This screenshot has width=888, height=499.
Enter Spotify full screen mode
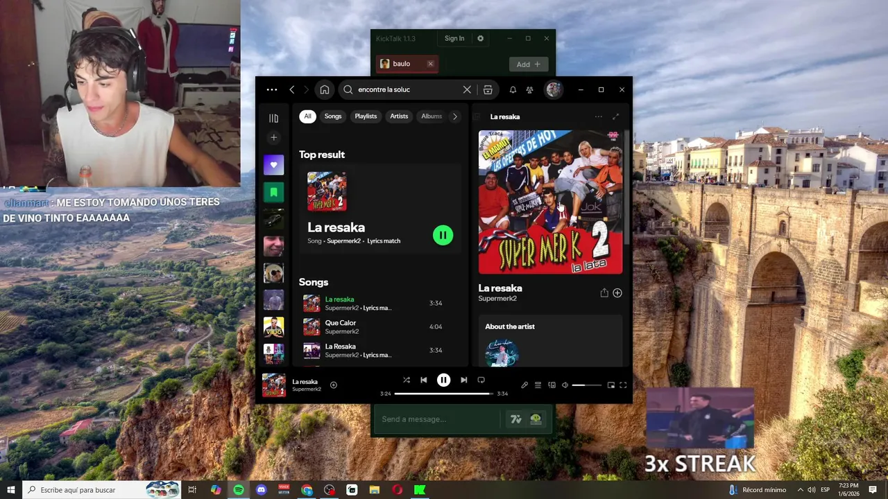click(623, 385)
